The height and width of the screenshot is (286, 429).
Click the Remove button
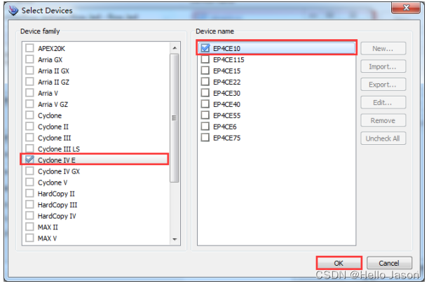click(x=383, y=120)
